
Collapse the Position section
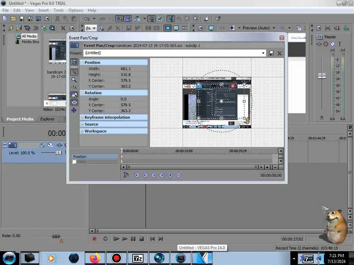coord(82,63)
